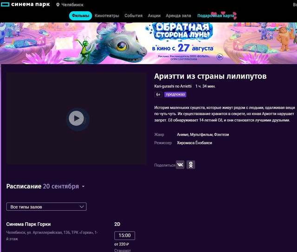The image size is (297, 252).
Task: Click the Режиссер label
Action: click(x=163, y=143)
